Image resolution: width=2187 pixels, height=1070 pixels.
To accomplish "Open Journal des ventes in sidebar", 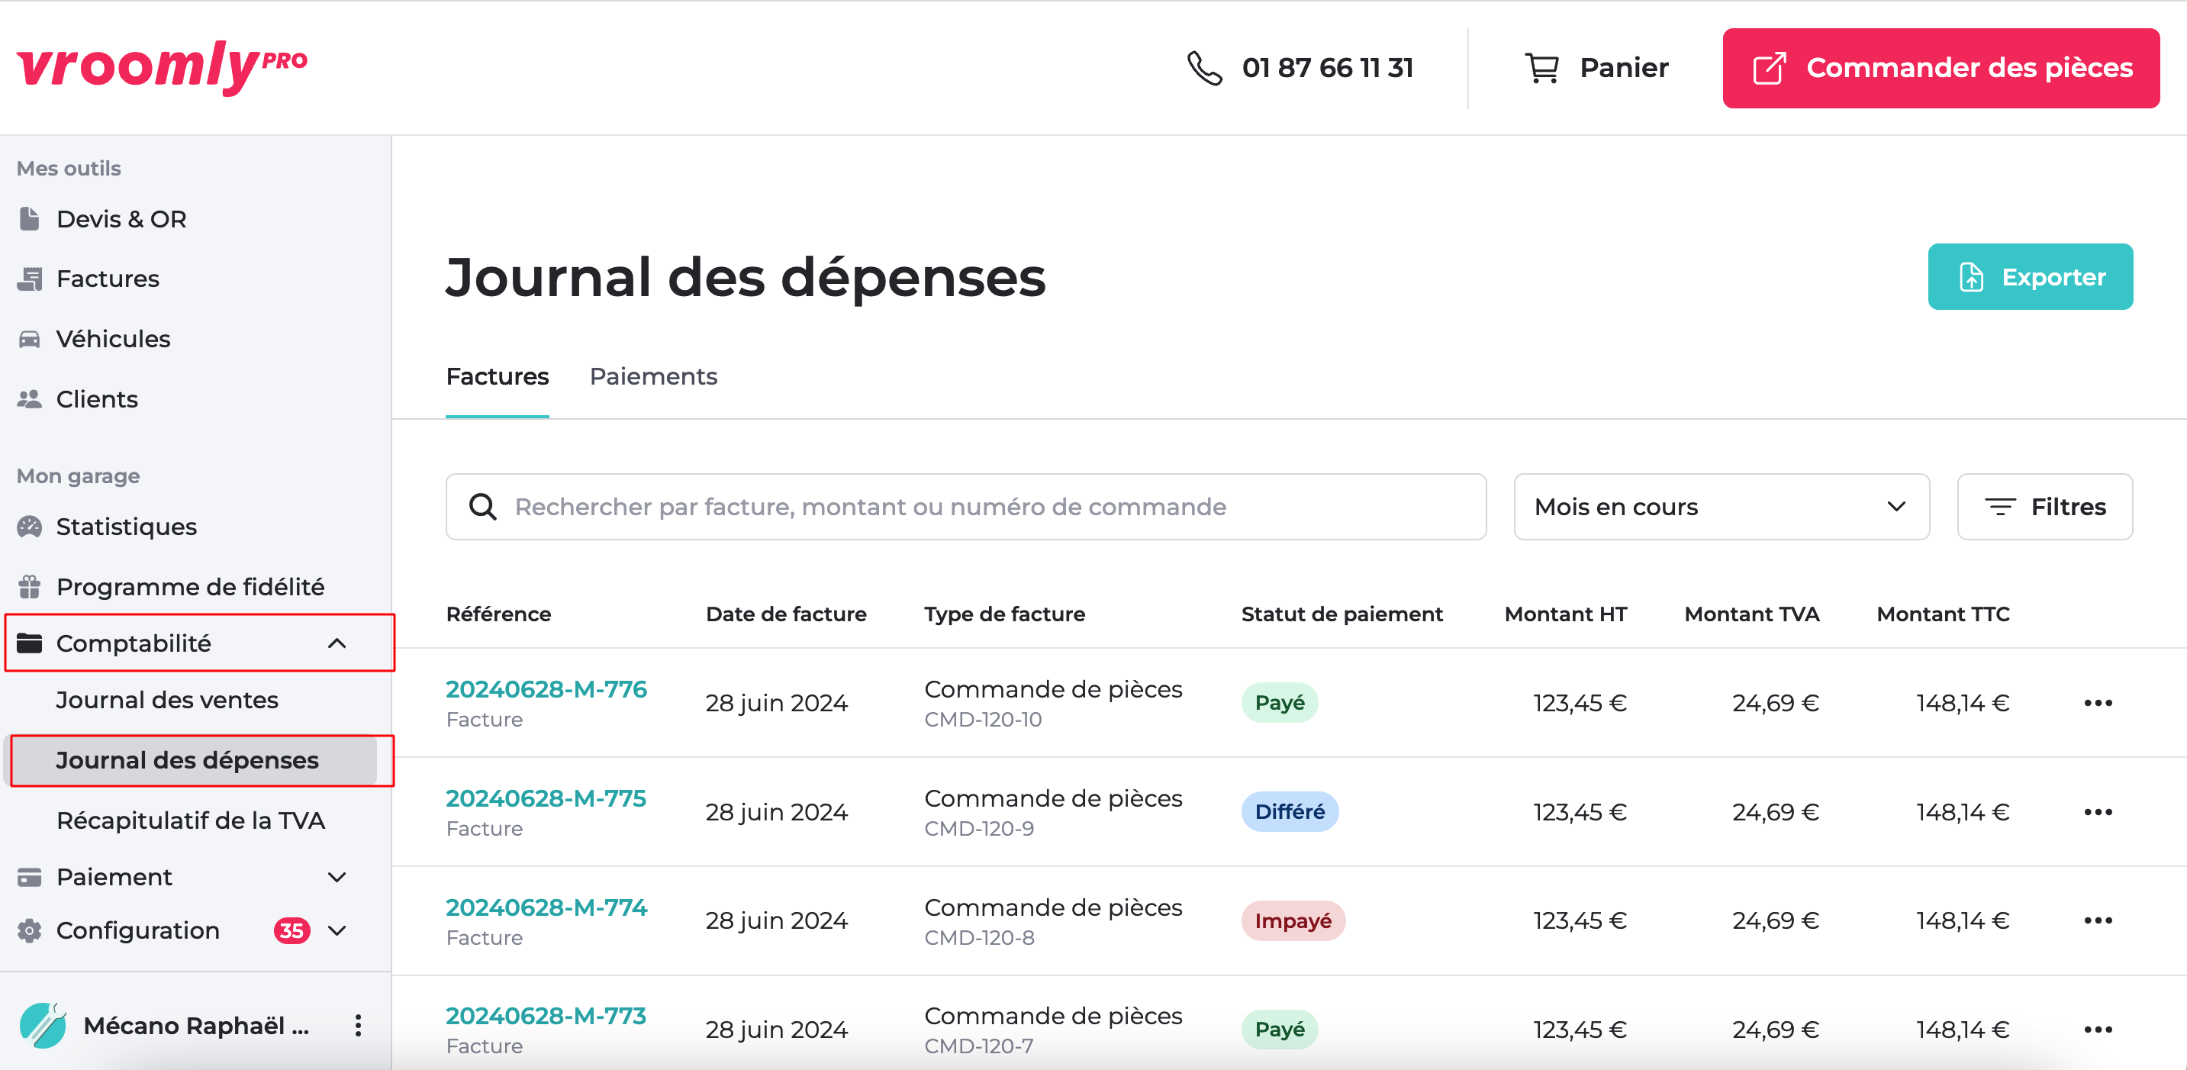I will [167, 700].
